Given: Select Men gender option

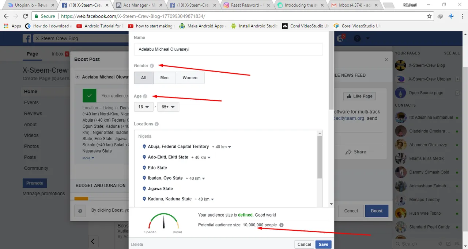Looking at the screenshot, I should [165, 78].
